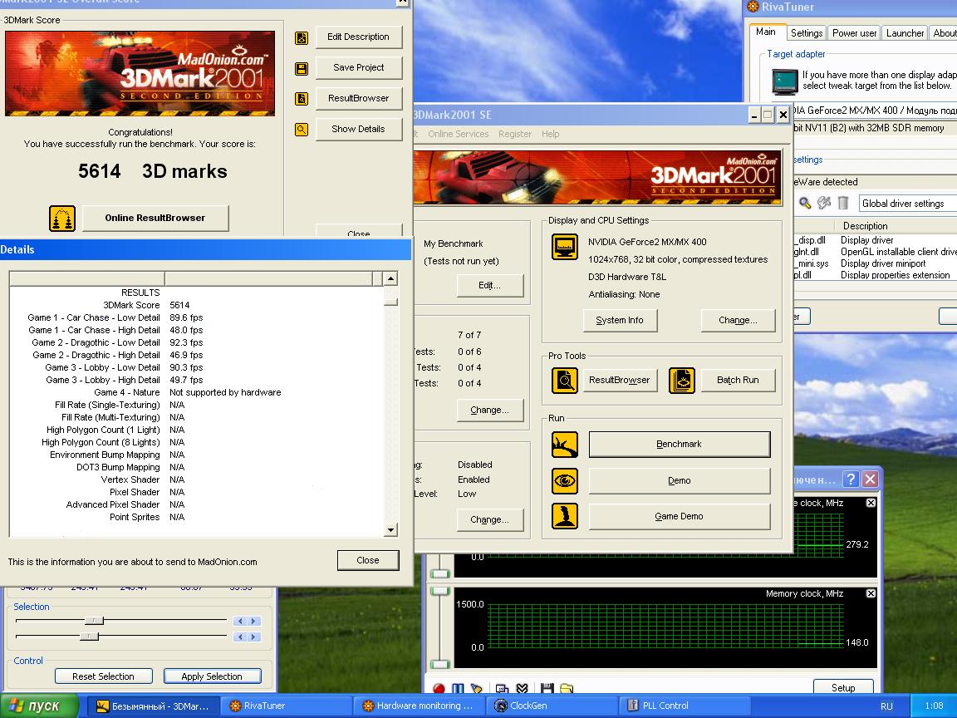Click Details list scroll down arrow
The height and width of the screenshot is (718, 957).
[x=391, y=530]
